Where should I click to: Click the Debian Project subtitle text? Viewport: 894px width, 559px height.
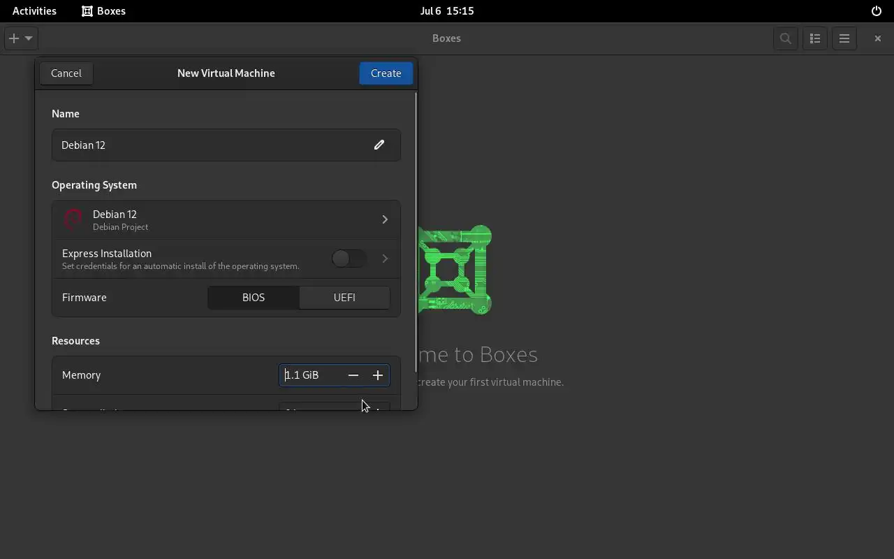coord(121,227)
